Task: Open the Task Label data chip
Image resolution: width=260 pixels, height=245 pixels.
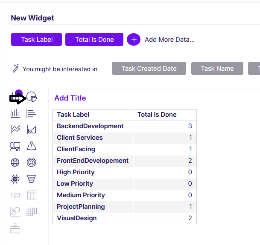Action: (x=36, y=39)
